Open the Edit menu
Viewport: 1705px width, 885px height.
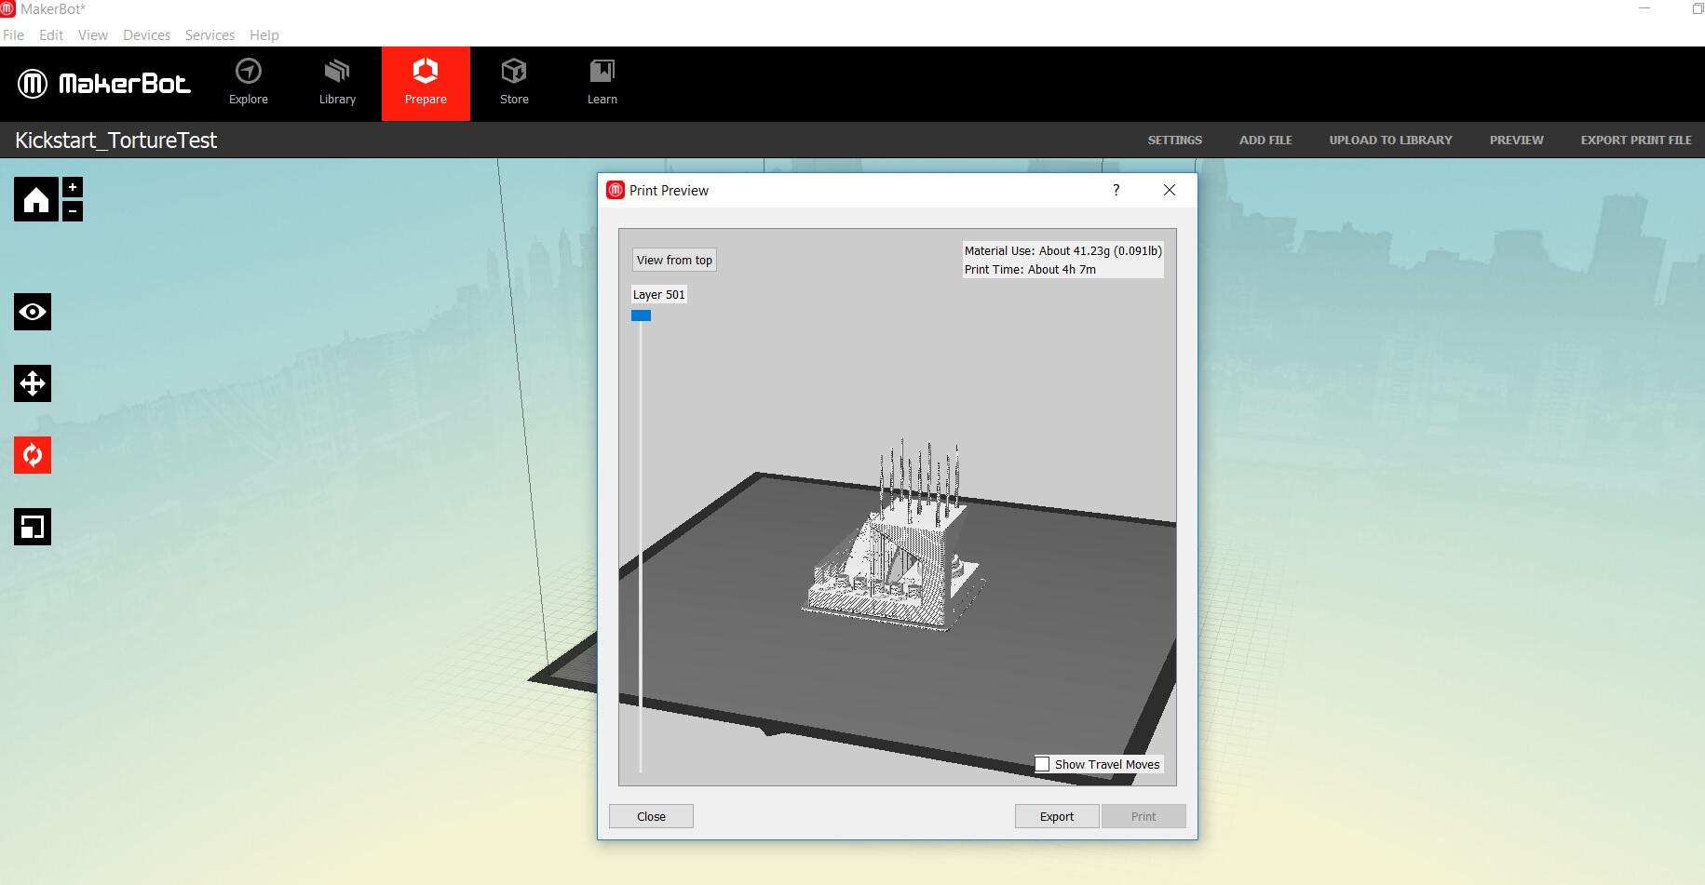(51, 35)
